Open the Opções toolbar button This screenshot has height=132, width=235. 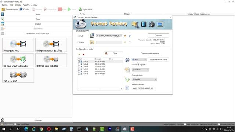(x=24, y=9)
